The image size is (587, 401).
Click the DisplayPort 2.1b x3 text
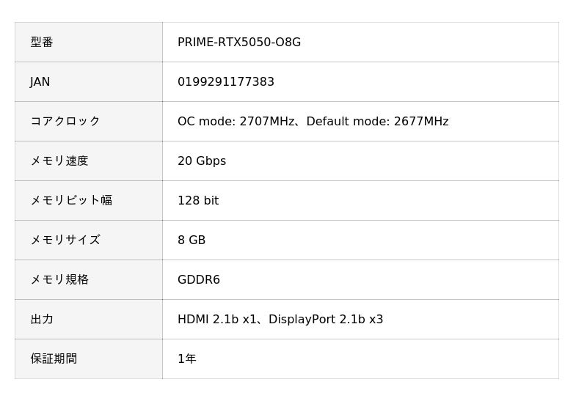(326, 320)
